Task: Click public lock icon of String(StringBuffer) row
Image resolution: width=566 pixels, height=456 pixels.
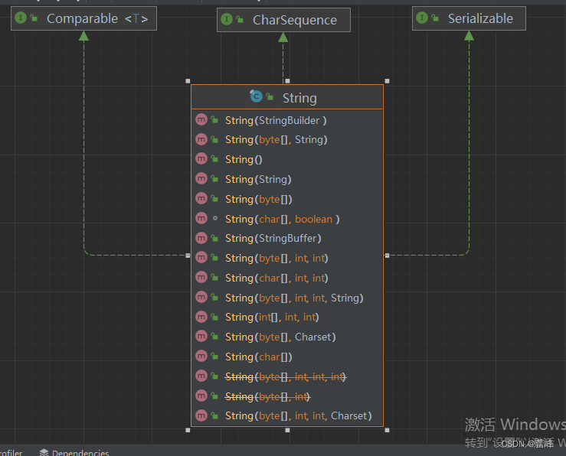Action: point(214,237)
